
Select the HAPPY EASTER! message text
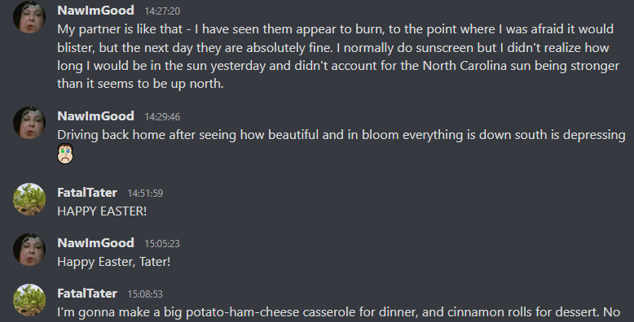102,211
